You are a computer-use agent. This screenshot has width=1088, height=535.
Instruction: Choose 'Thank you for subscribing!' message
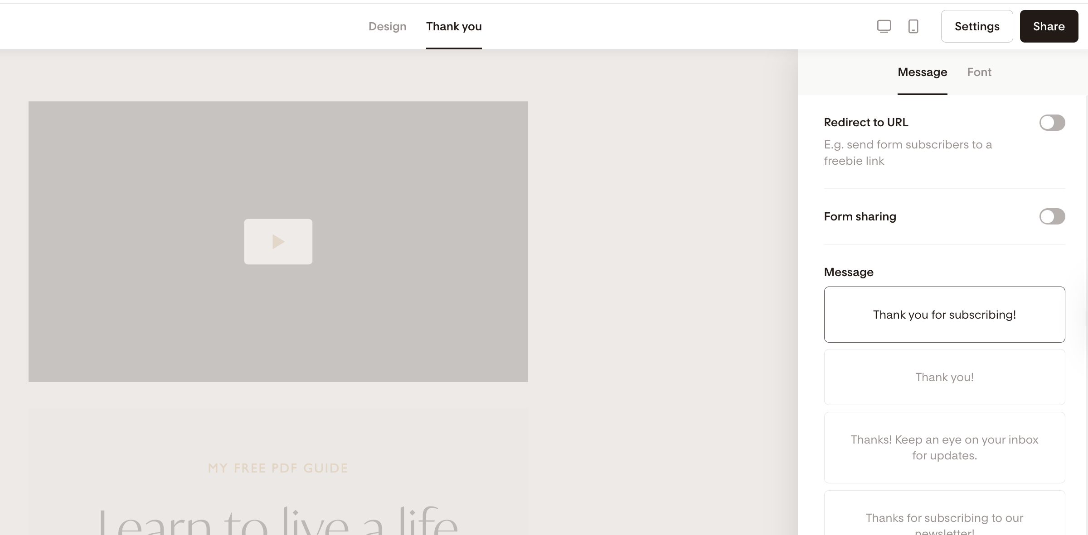click(x=944, y=315)
